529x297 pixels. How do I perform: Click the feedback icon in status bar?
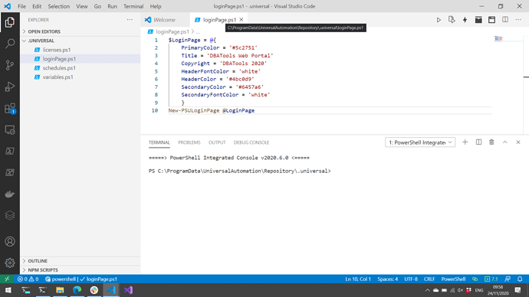508,279
